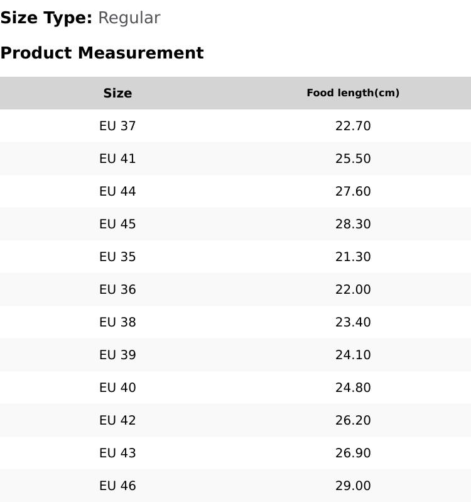This screenshot has height=502, width=471.
Task: Select the EU 42 size entry
Action: pos(117,420)
